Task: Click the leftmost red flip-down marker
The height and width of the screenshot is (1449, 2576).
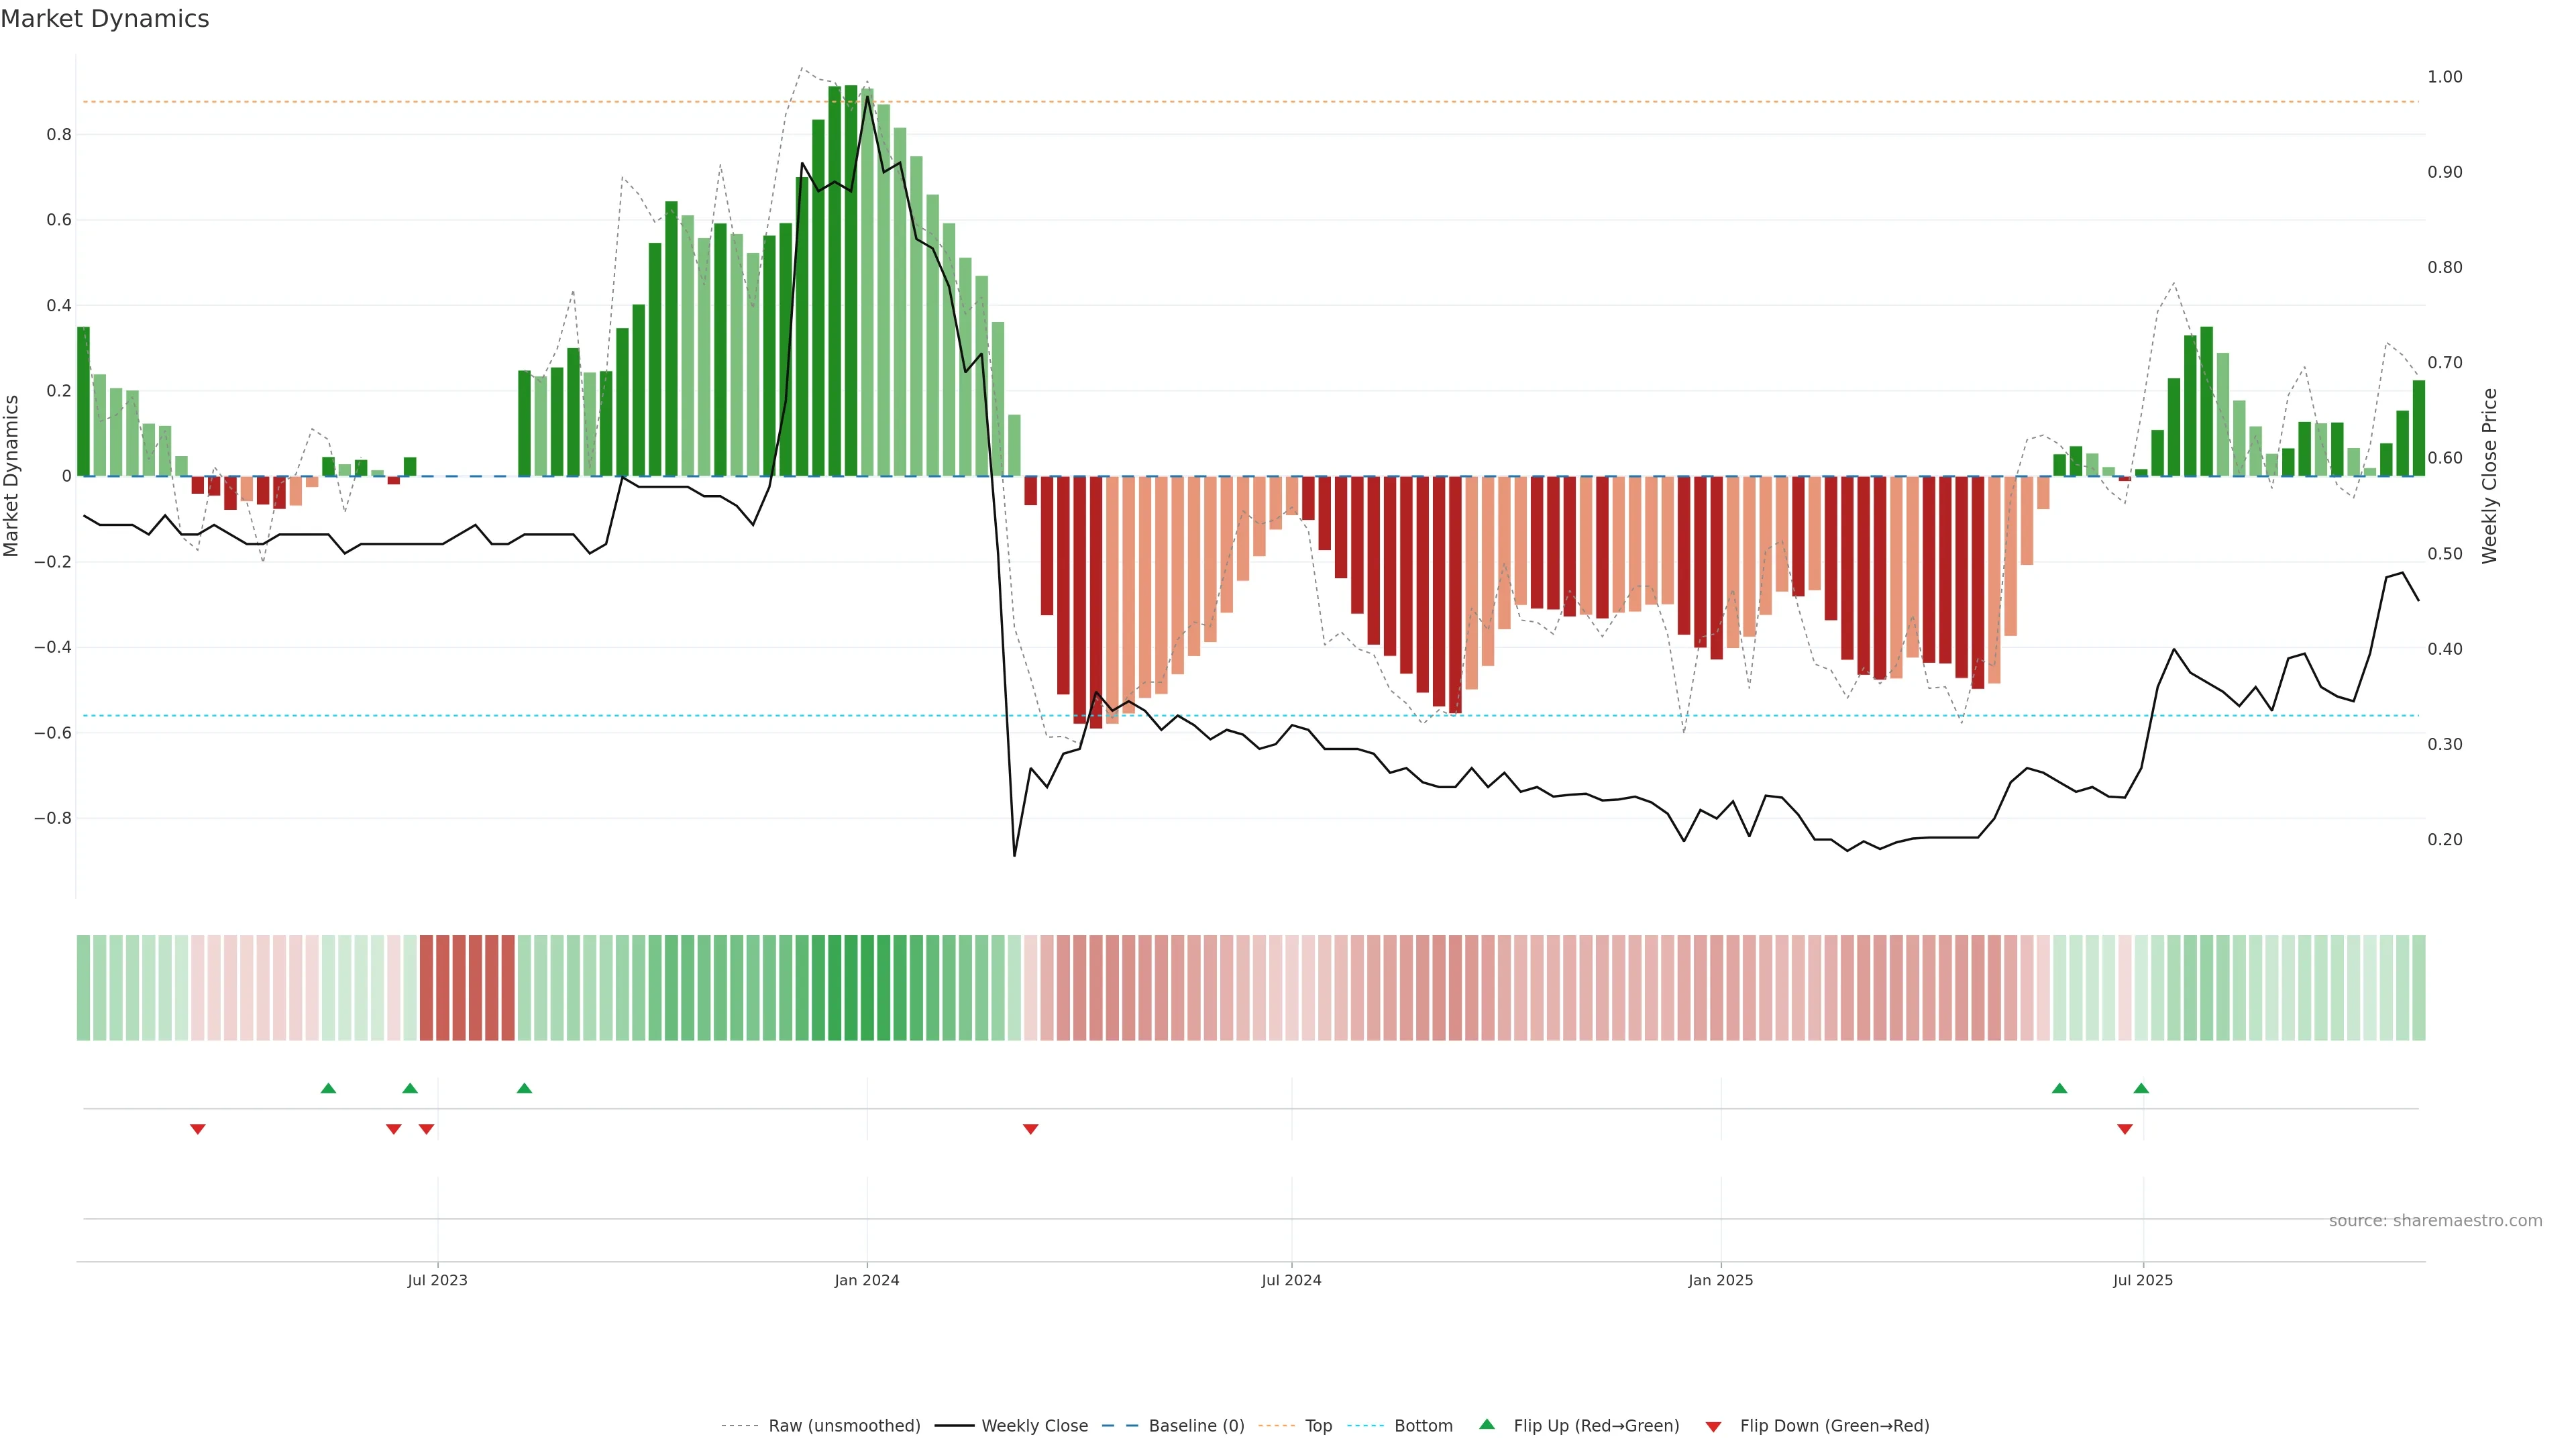Action: click(x=198, y=1129)
